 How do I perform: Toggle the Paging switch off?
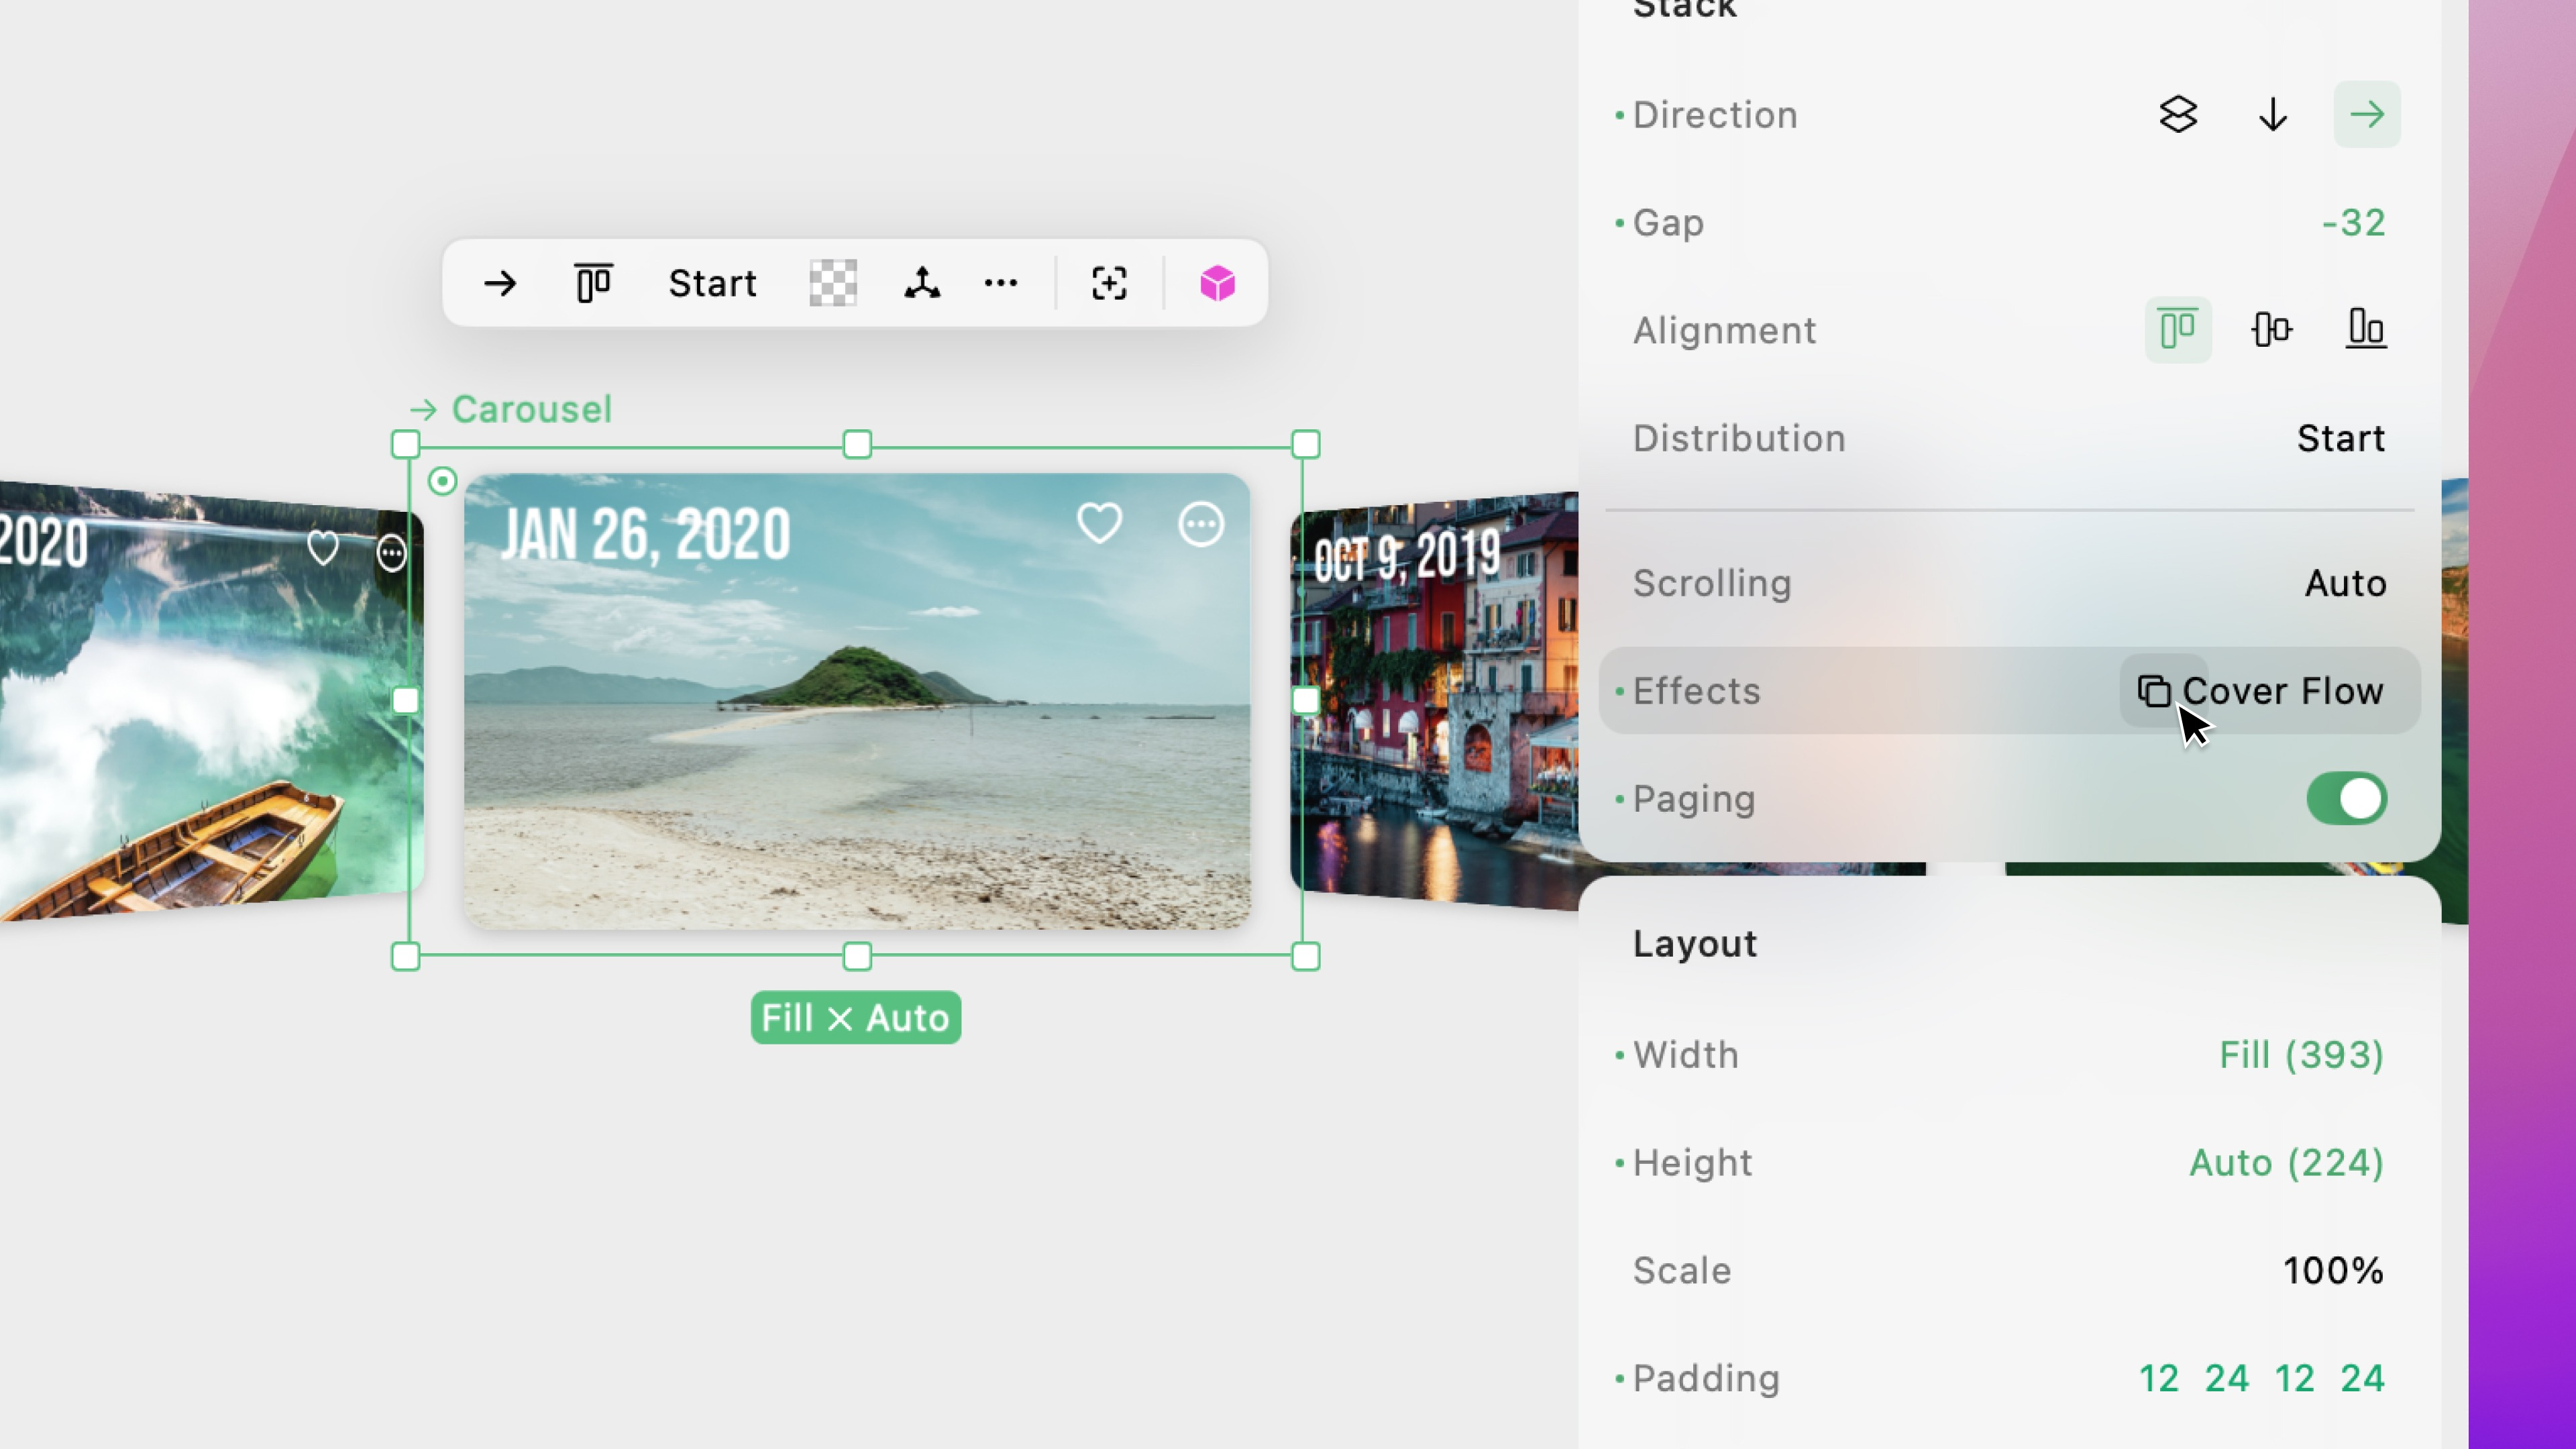pos(2346,799)
